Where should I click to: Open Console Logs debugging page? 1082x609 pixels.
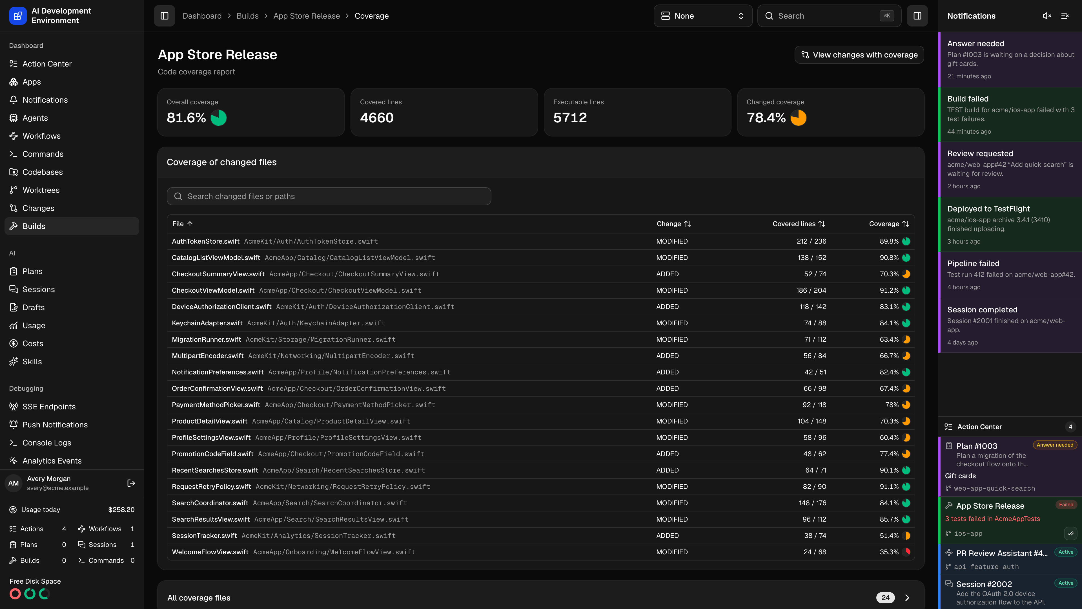72,443
